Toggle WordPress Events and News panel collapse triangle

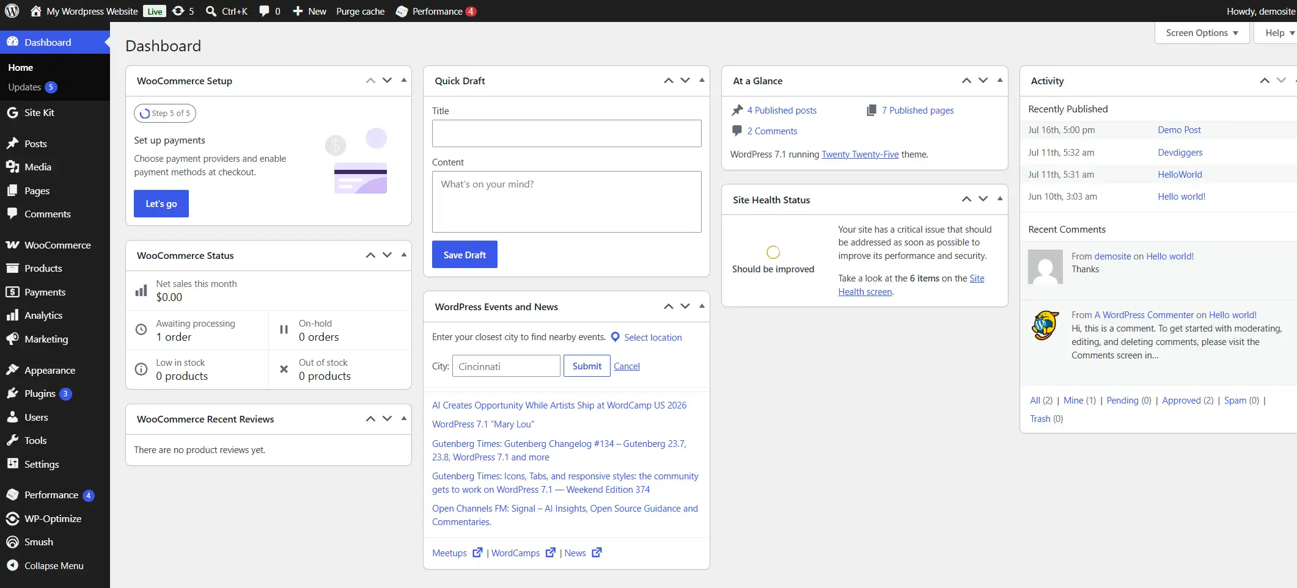coord(702,306)
